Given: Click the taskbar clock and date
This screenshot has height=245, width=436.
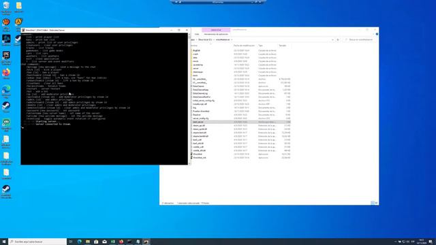Looking at the screenshot, I should pyautogui.click(x=422, y=242).
